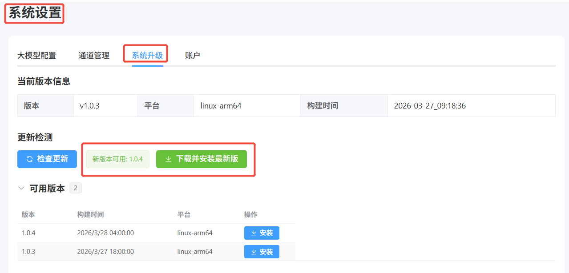Open the 通道管理 tab
Screen dimensions: 569x273
coord(94,56)
